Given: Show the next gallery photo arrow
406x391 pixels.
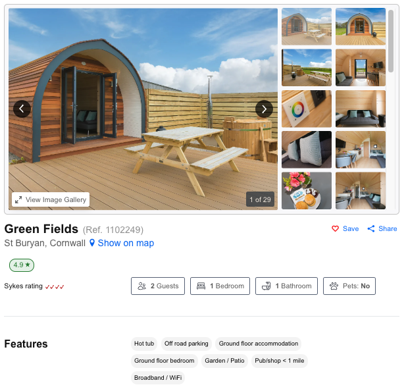Looking at the screenshot, I should (264, 109).
